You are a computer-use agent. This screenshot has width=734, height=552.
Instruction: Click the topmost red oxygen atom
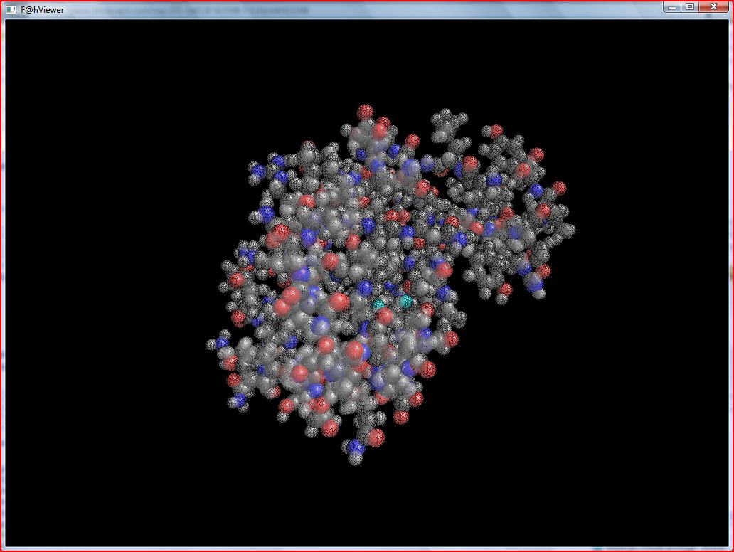[x=365, y=112]
